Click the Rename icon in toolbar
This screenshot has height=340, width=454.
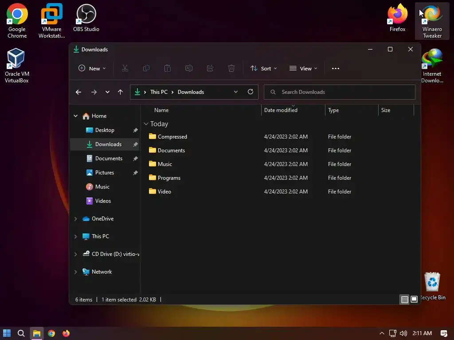189,68
